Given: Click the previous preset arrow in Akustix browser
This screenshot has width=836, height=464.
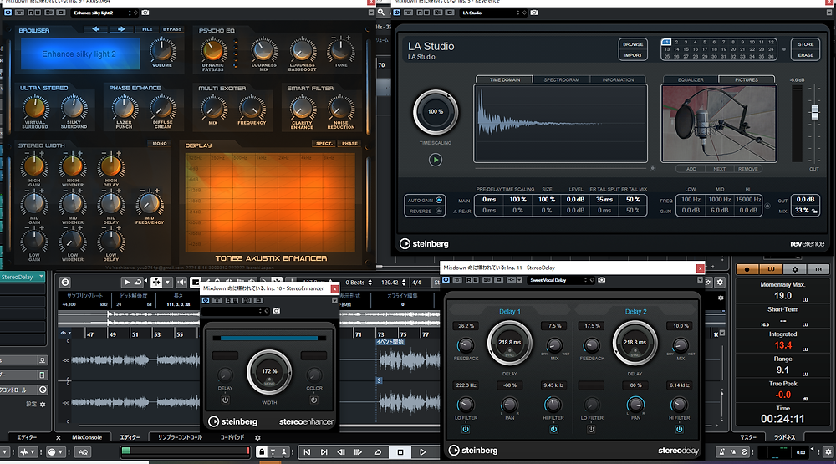Looking at the screenshot, I should click(x=96, y=29).
